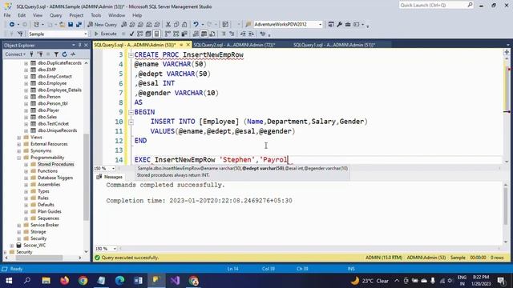Select the Messages results tab

point(110,177)
